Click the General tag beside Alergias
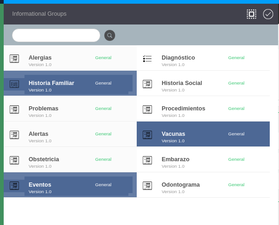 tap(103, 58)
